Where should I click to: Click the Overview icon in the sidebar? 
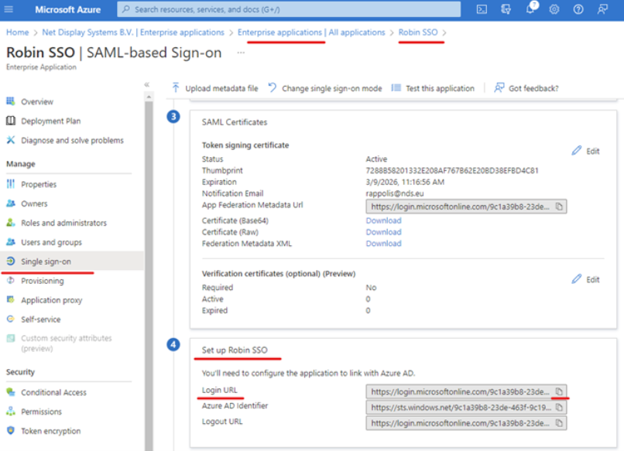11,101
